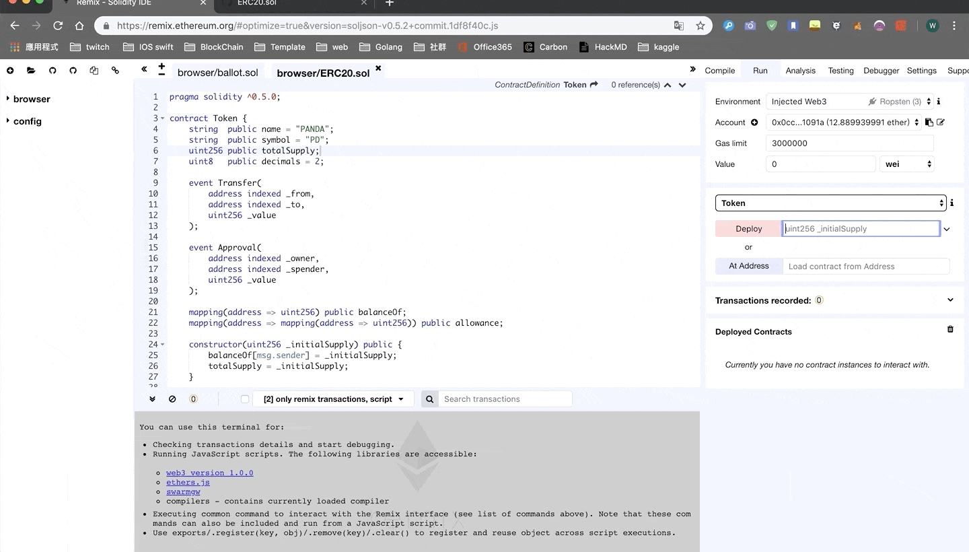Open the Token contract selector
This screenshot has width=969, height=552.
[830, 203]
